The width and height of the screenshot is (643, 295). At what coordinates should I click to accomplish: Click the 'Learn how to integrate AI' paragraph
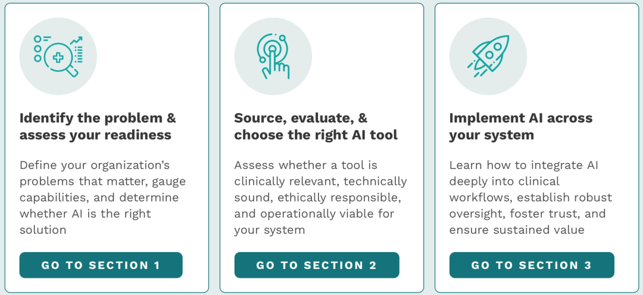tap(530, 197)
